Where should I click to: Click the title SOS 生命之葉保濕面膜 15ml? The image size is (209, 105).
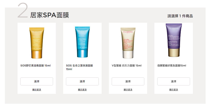click(x=79, y=67)
